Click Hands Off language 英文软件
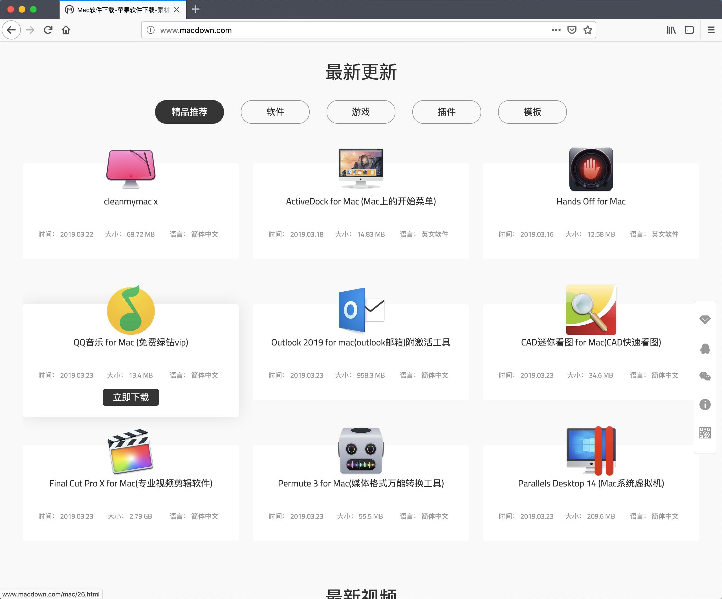722x599 pixels. (x=665, y=234)
